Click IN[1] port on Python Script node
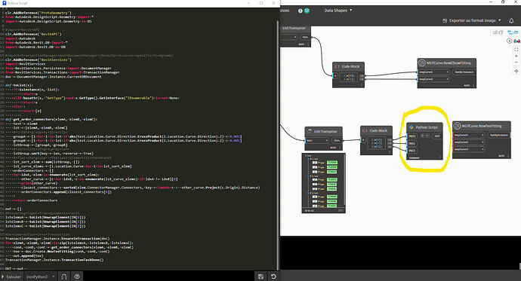The height and width of the screenshot is (281, 521). (x=412, y=143)
